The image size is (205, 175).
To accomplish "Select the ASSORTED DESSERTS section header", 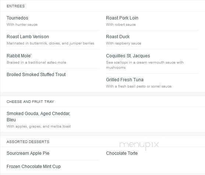I will [x=28, y=142].
